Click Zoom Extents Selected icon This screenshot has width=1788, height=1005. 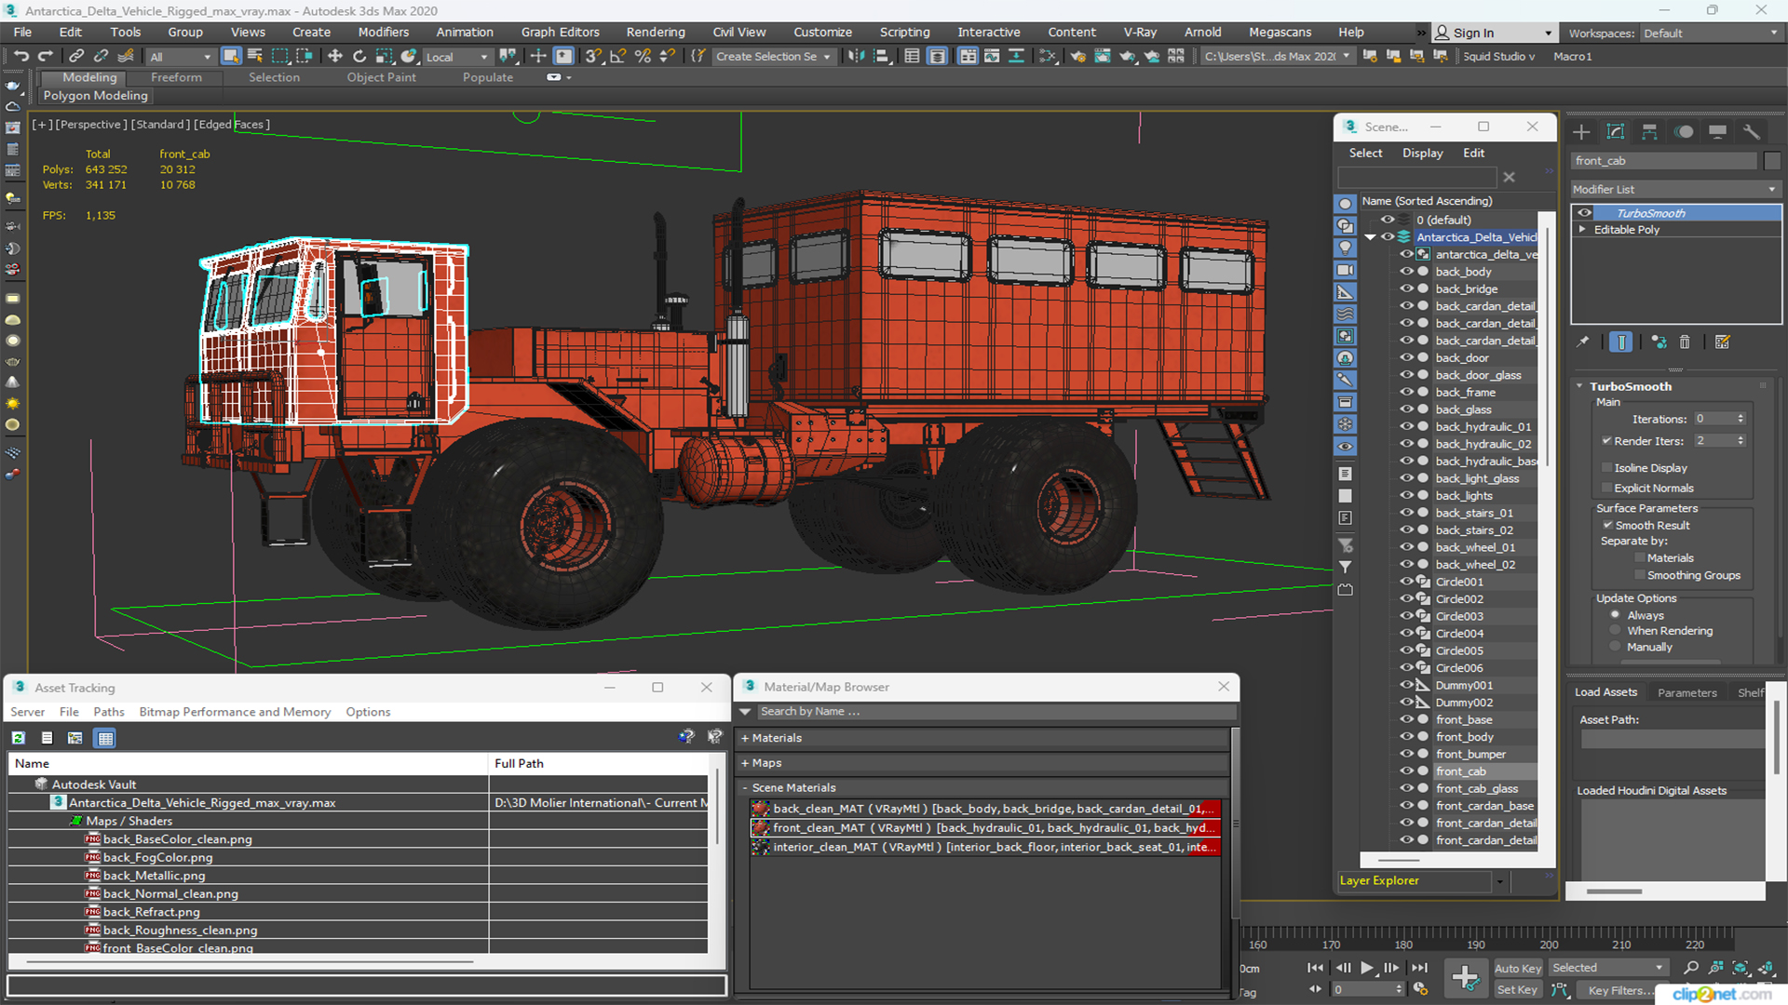tap(1741, 969)
